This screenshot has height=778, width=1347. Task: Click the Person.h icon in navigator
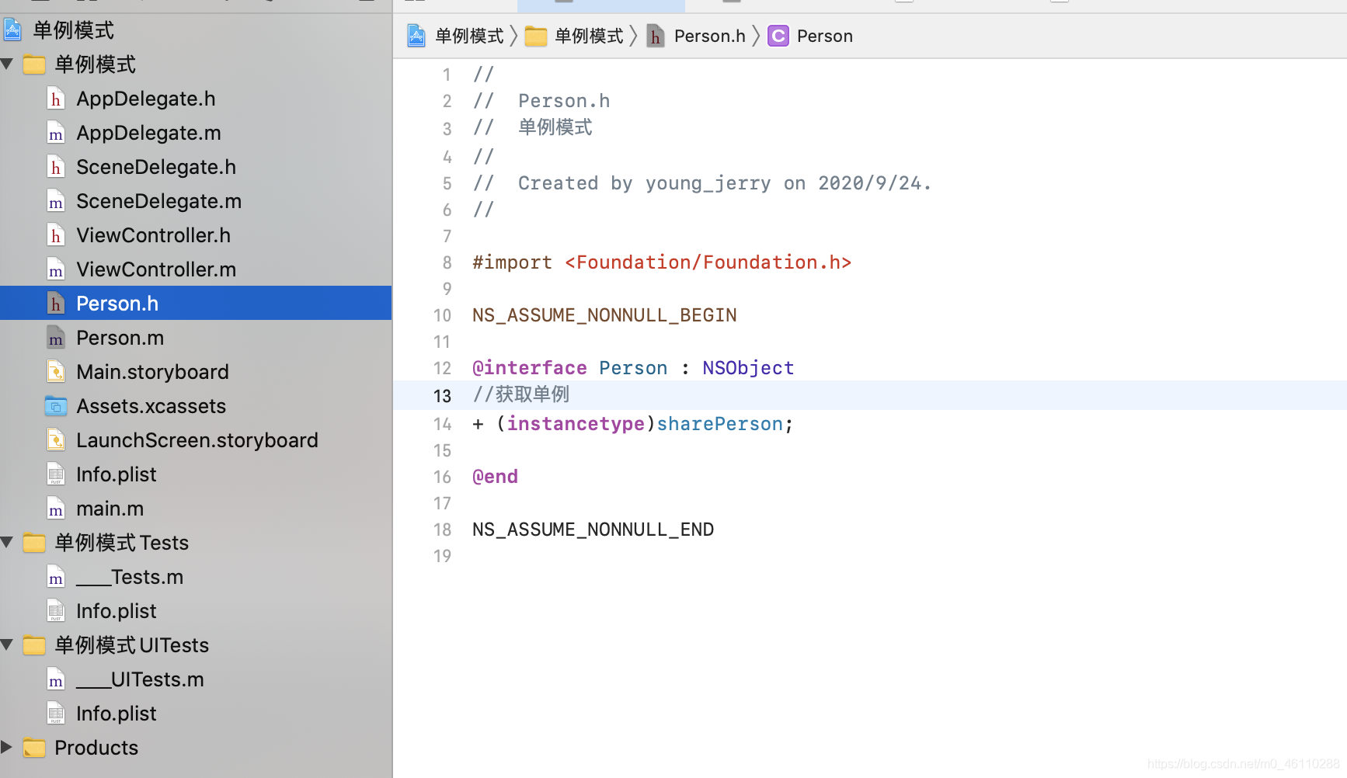56,304
